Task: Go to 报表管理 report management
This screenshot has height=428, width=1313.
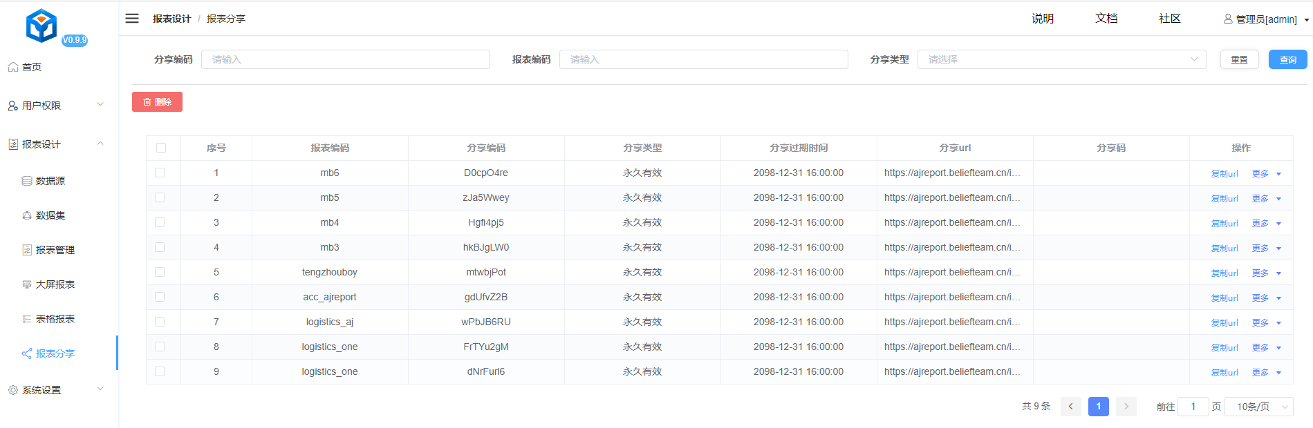Action: tap(55, 250)
